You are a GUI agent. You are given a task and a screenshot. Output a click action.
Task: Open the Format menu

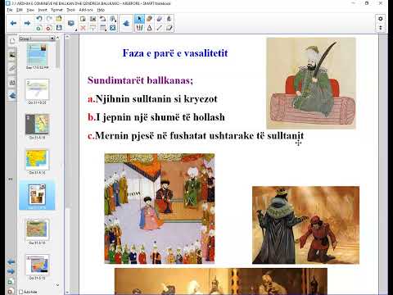tap(56, 10)
